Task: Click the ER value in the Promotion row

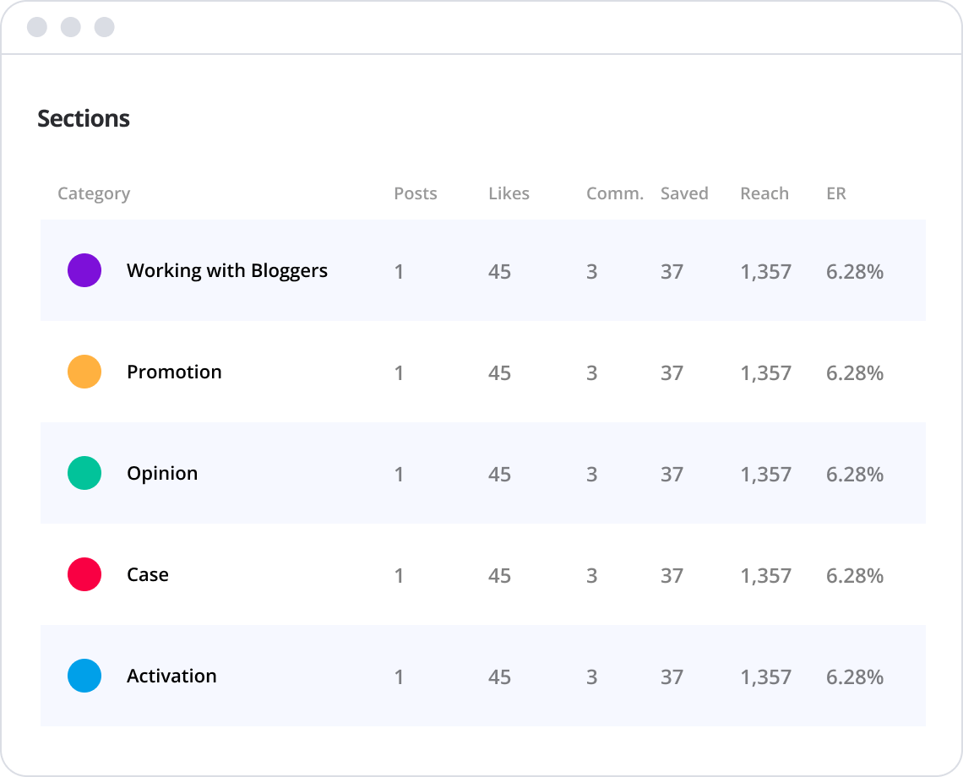Action: click(x=855, y=373)
